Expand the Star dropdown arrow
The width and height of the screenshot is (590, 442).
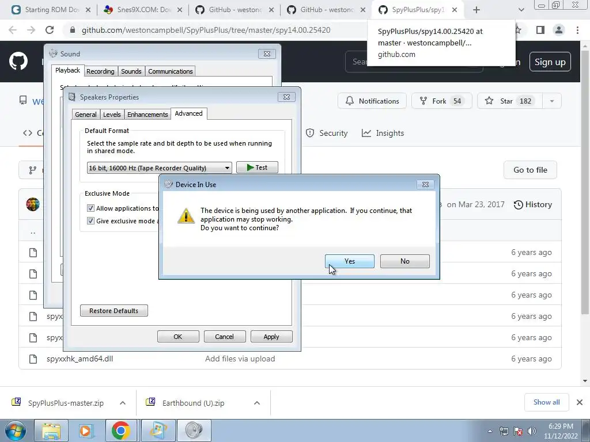552,101
